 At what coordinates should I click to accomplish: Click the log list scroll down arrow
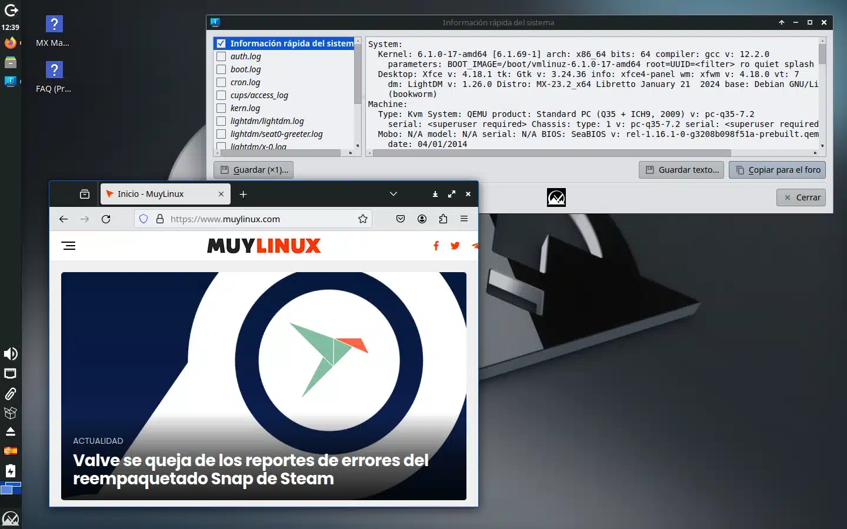(358, 145)
